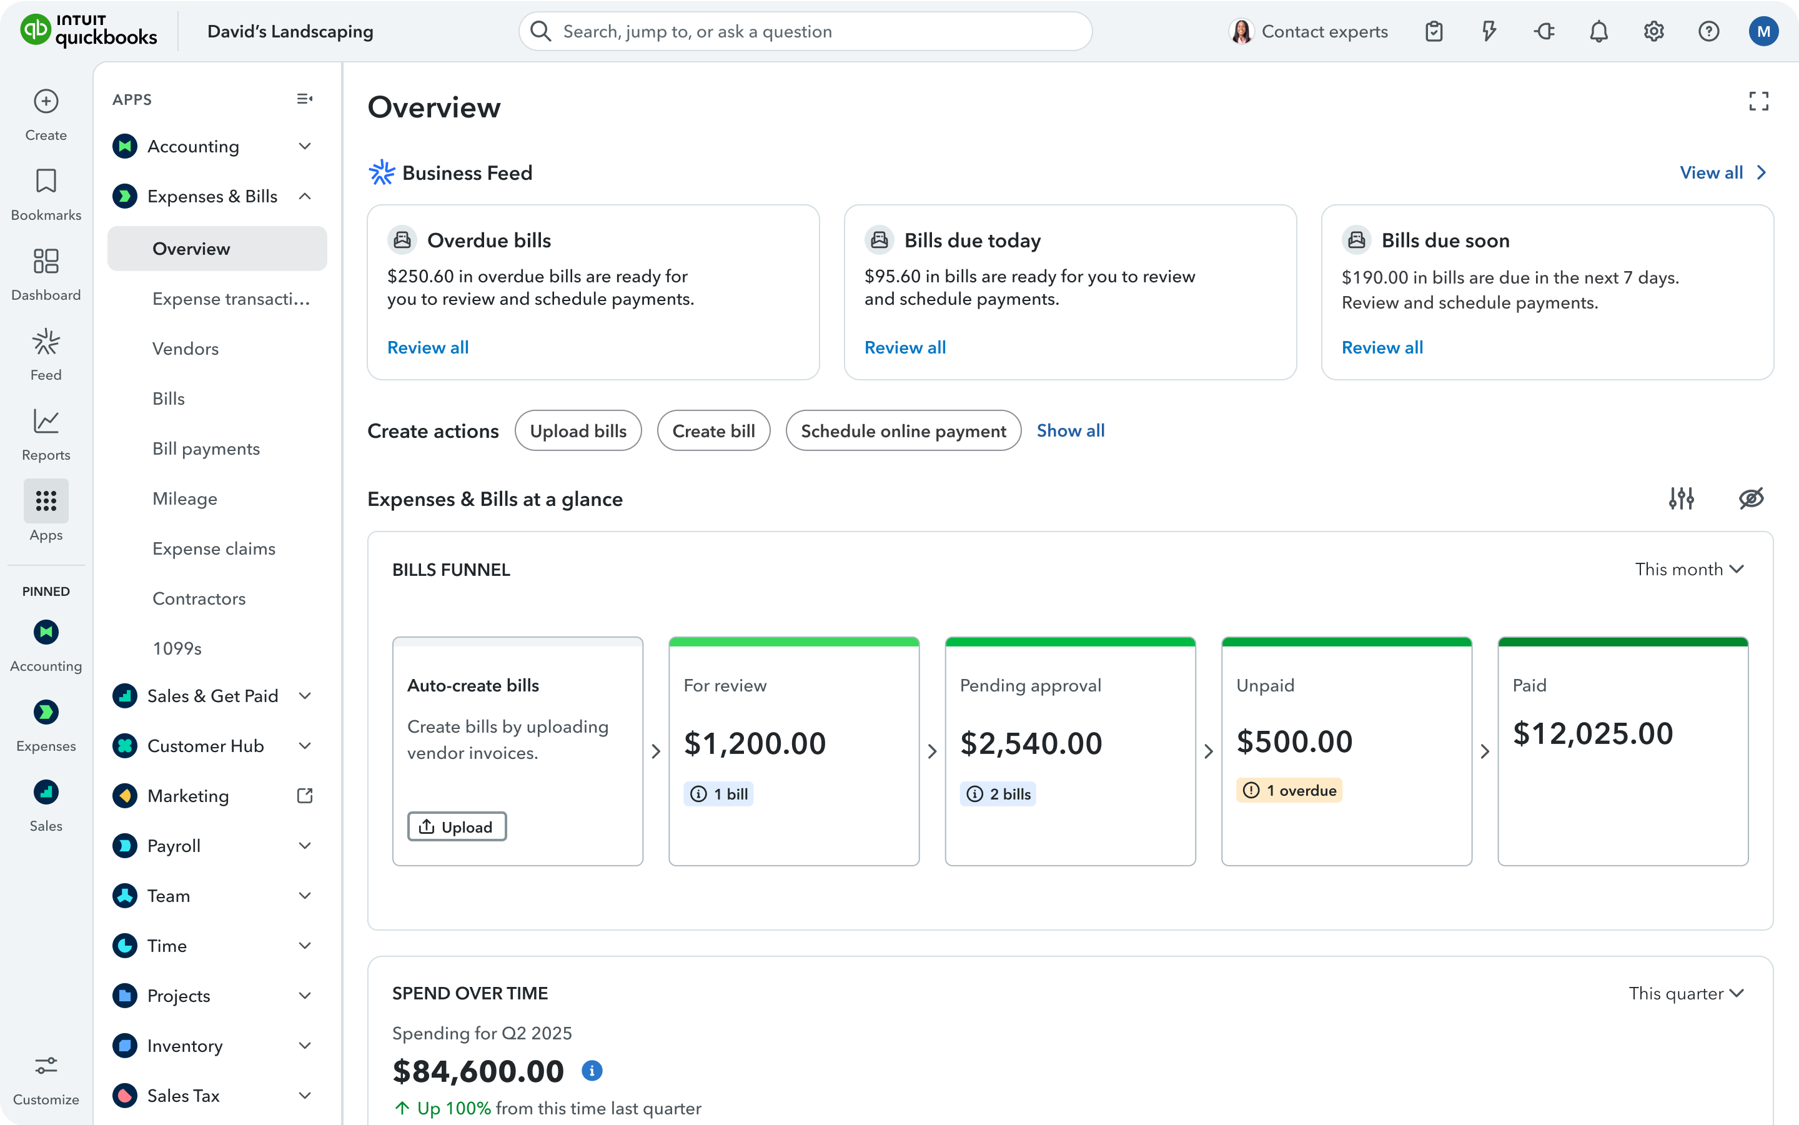Click the Create bill button

(713, 431)
